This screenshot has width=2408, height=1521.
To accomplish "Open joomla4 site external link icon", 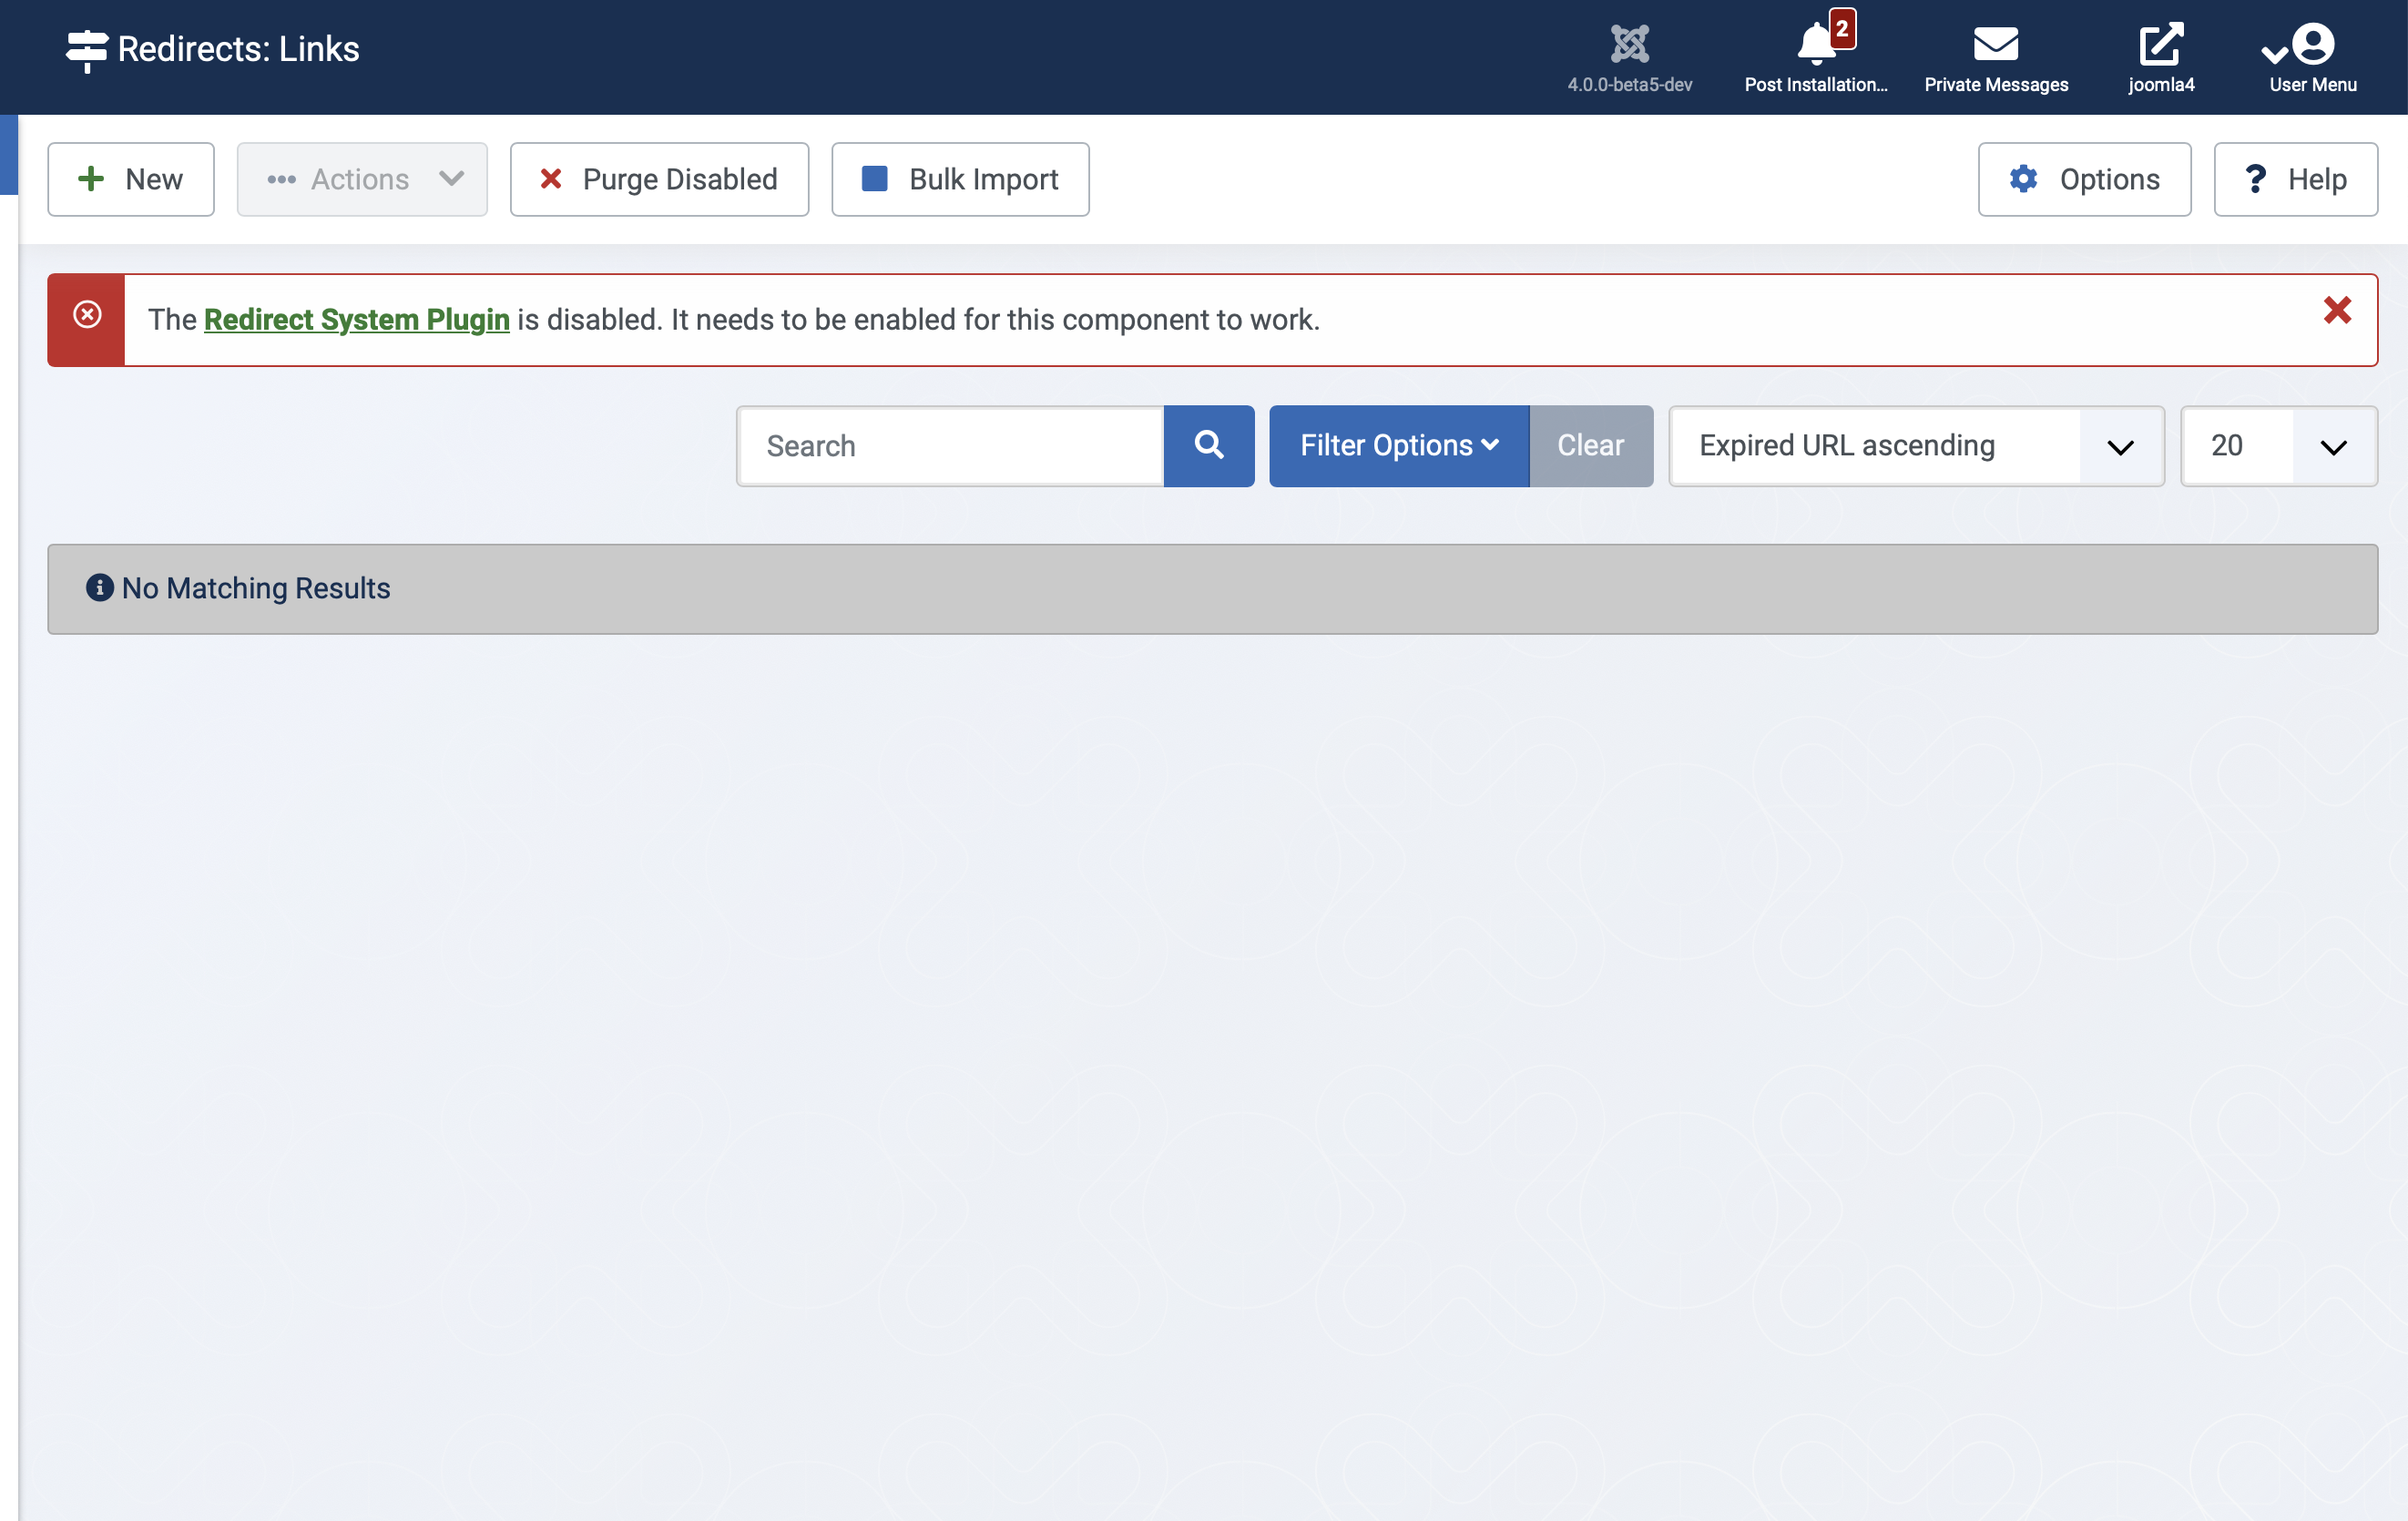I will coord(2160,44).
